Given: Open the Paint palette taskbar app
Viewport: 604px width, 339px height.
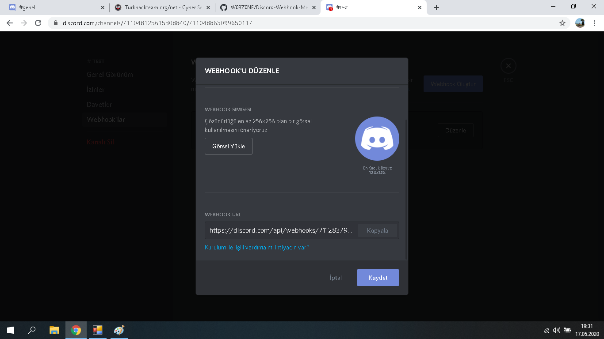Looking at the screenshot, I should [119, 330].
